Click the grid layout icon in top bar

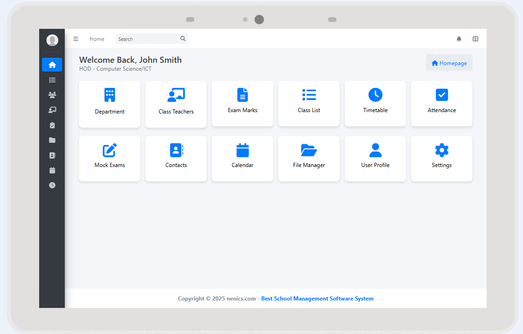[475, 39]
